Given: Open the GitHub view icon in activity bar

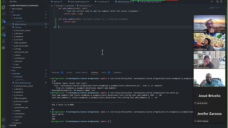Looking at the screenshot, I should [3, 48].
